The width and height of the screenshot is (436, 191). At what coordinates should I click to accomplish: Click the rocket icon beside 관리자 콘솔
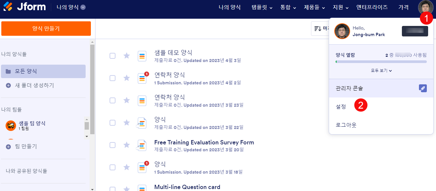(423, 88)
